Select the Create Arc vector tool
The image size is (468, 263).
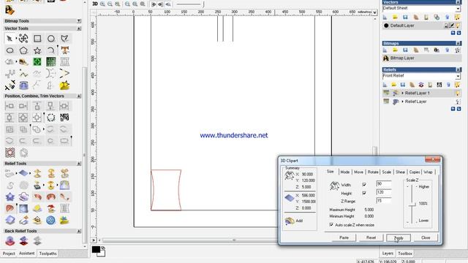(x=51, y=50)
